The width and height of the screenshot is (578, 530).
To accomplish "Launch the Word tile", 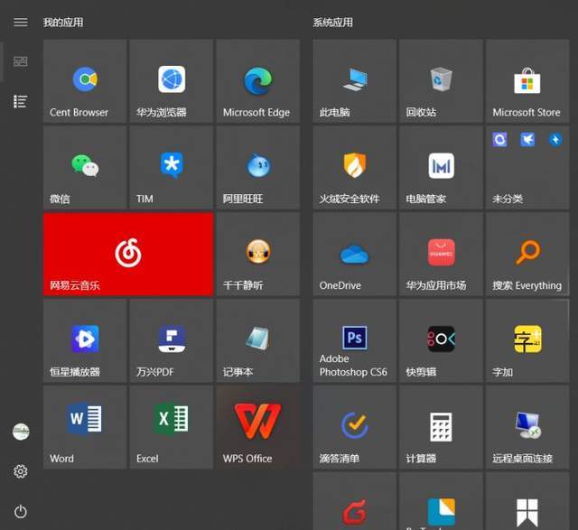I will tap(85, 428).
